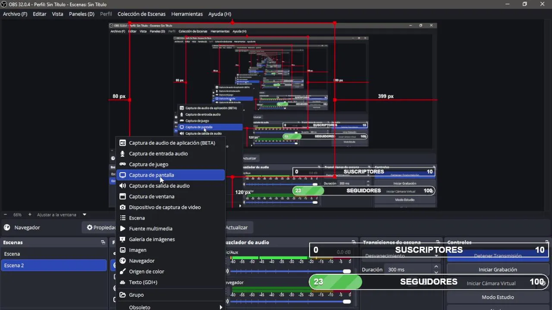Viewport: 552px width, 310px height.
Task: Open the Ayuda menu
Action: 220,14
